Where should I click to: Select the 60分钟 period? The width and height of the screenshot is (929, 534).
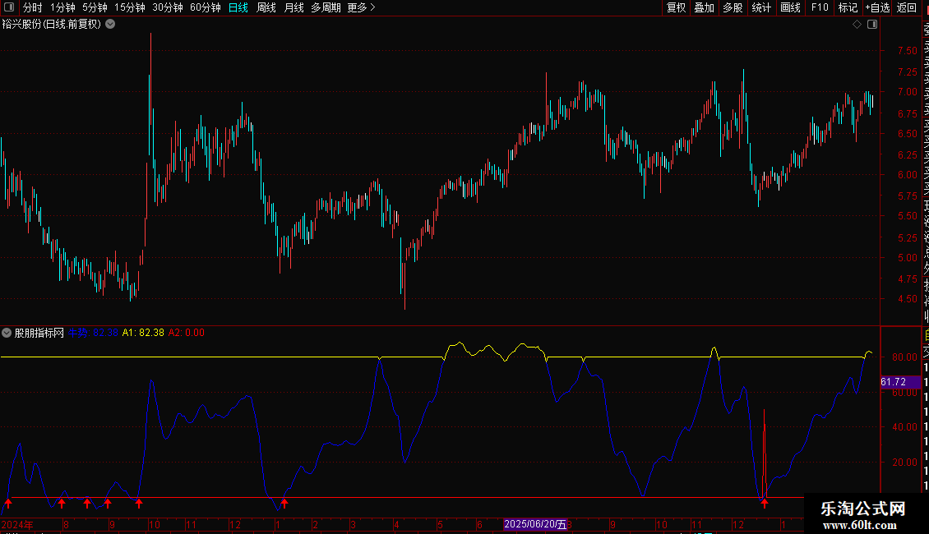205,7
